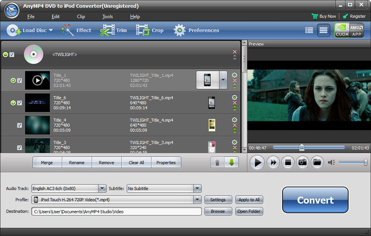This screenshot has height=236, width=371.
Task: Take a snapshot with the camera icon
Action: tap(303, 163)
